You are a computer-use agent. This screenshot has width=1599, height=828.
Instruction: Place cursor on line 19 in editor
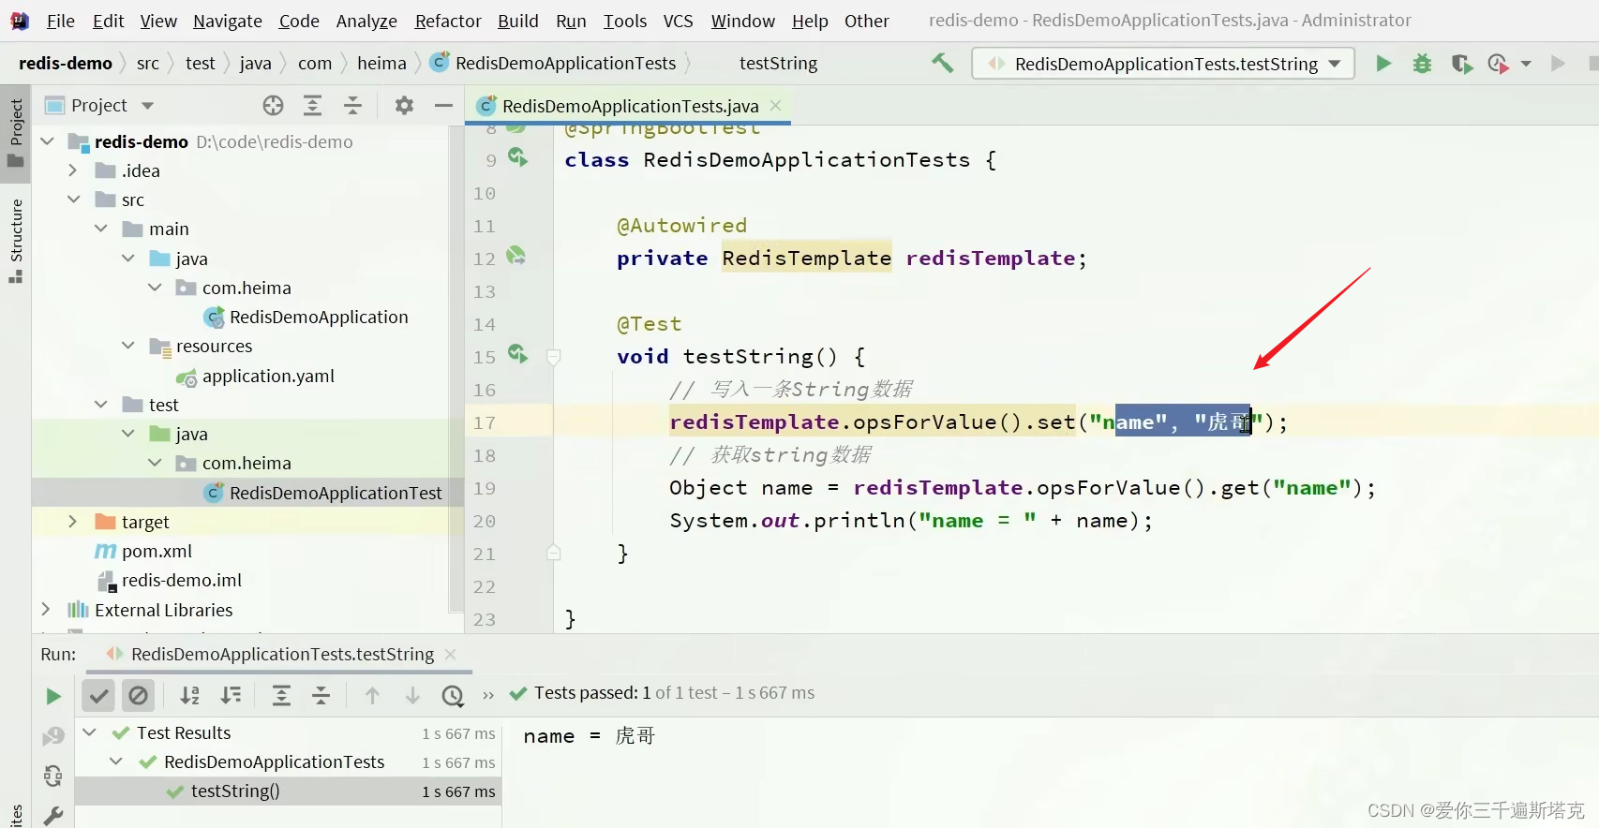tap(1022, 488)
